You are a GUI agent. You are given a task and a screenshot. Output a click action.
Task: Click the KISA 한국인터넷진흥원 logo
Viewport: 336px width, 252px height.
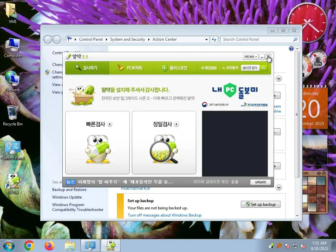click(254, 105)
